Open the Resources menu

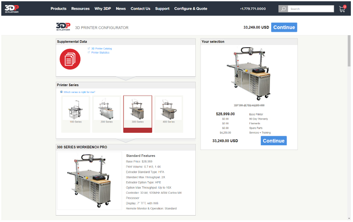click(81, 9)
